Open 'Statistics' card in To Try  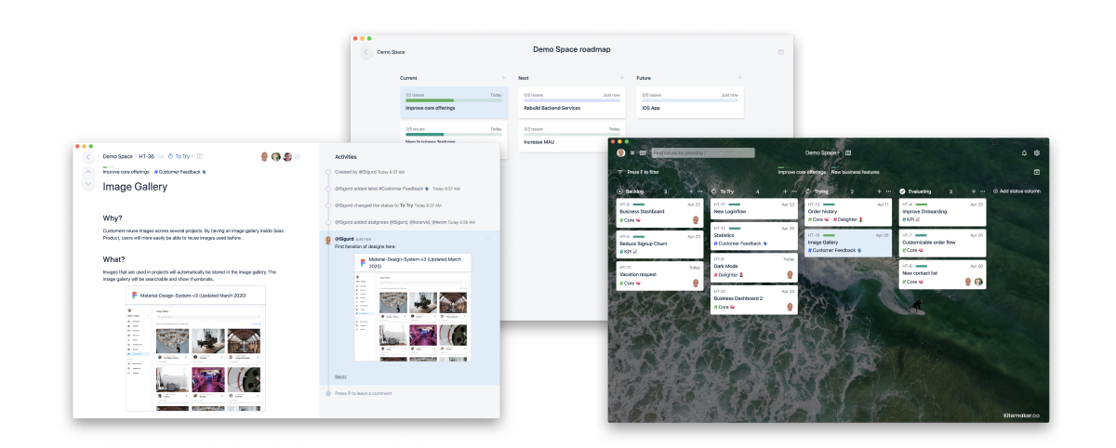pos(752,235)
